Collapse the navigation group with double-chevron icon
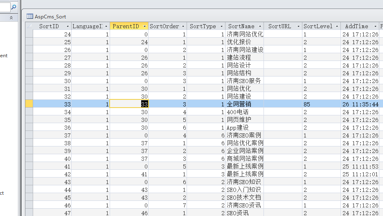Screen dimensions: 383x216 click(11, 18)
